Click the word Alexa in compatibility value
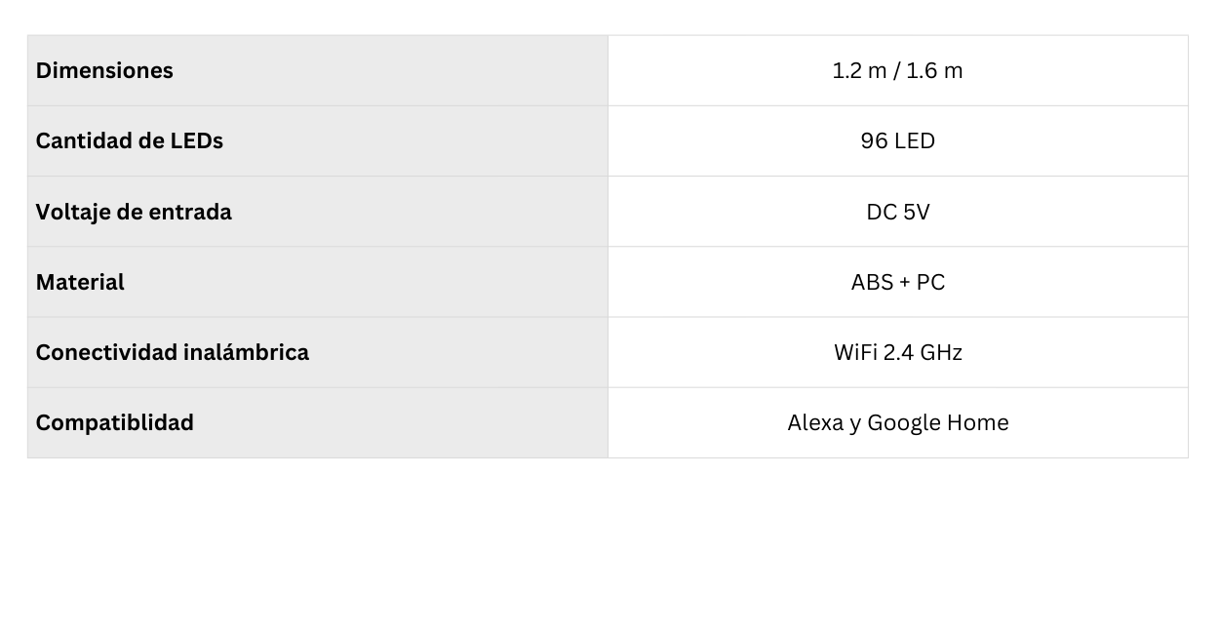1219x634 pixels. [x=815, y=422]
